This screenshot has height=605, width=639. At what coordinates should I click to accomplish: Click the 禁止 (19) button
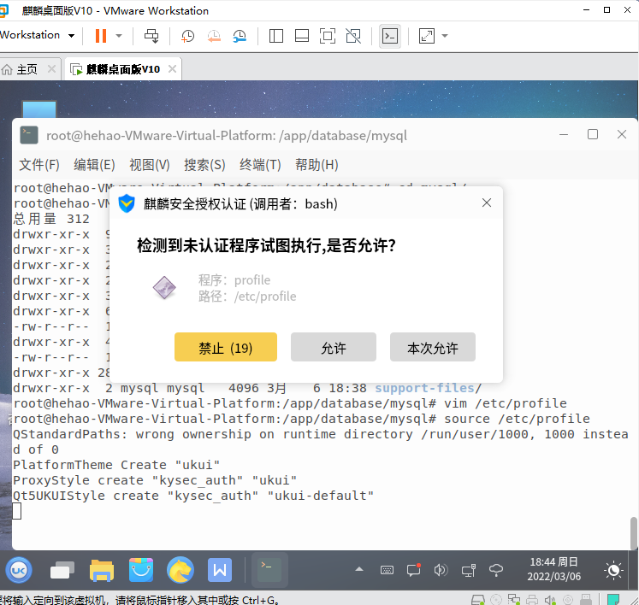point(226,347)
